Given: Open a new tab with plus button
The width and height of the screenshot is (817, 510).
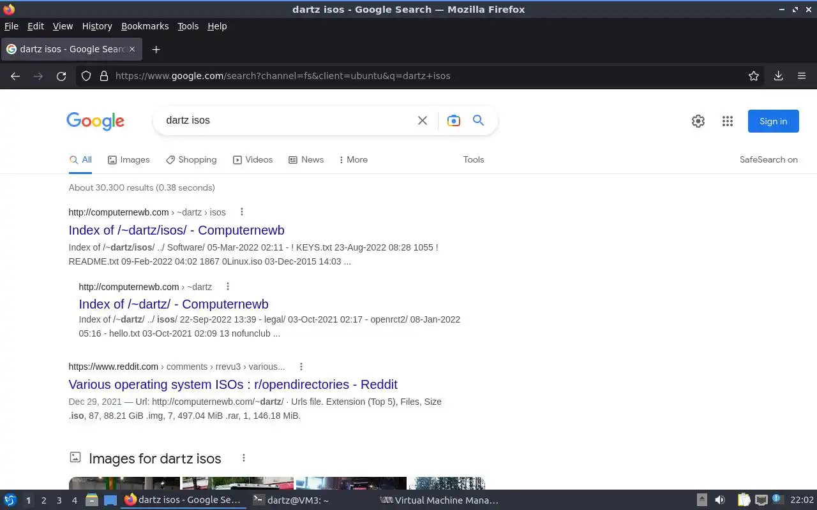Looking at the screenshot, I should click(x=156, y=49).
